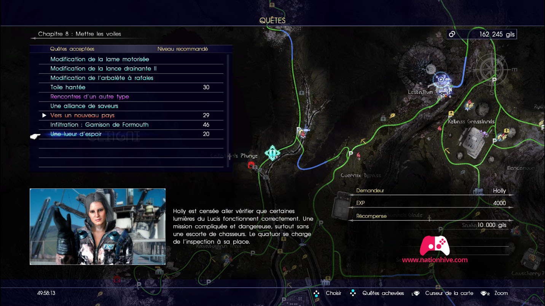This screenshot has height=306, width=545.
Task: Select the blue fishing spot icon
Action: [x=307, y=130]
